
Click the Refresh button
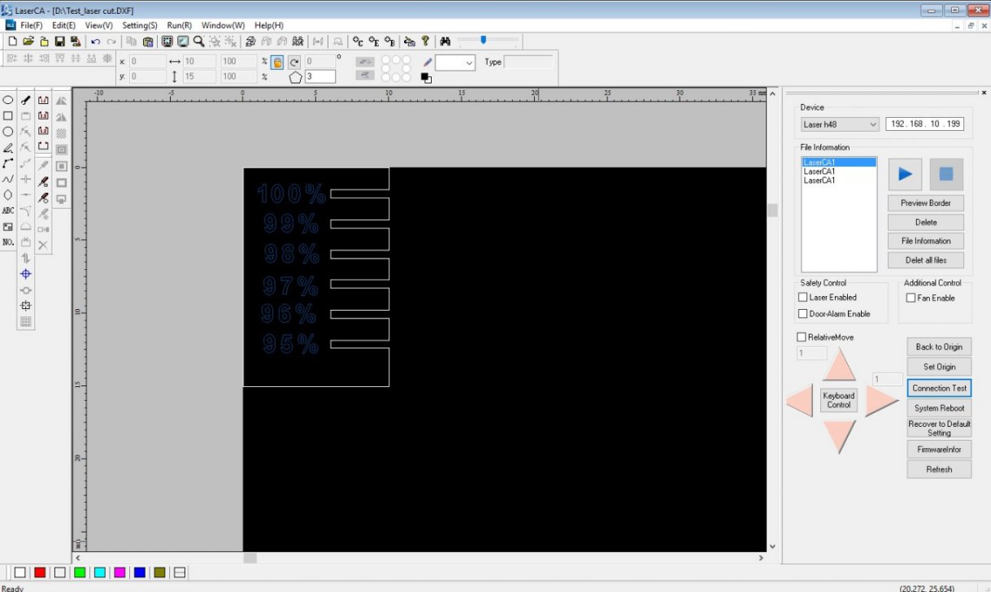(x=939, y=469)
